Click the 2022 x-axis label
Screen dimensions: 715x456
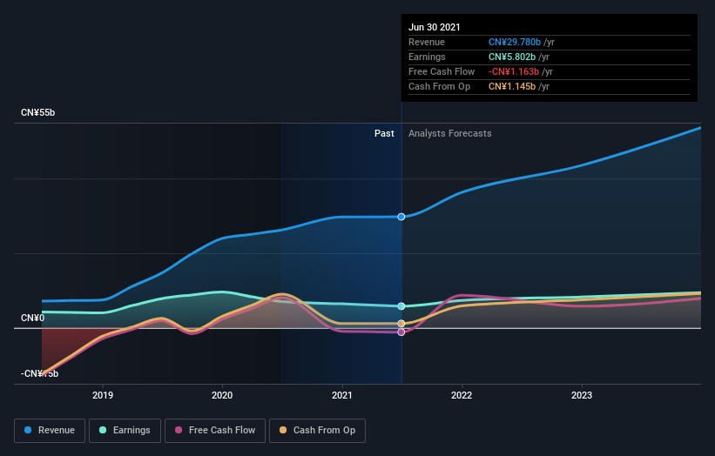click(x=462, y=395)
